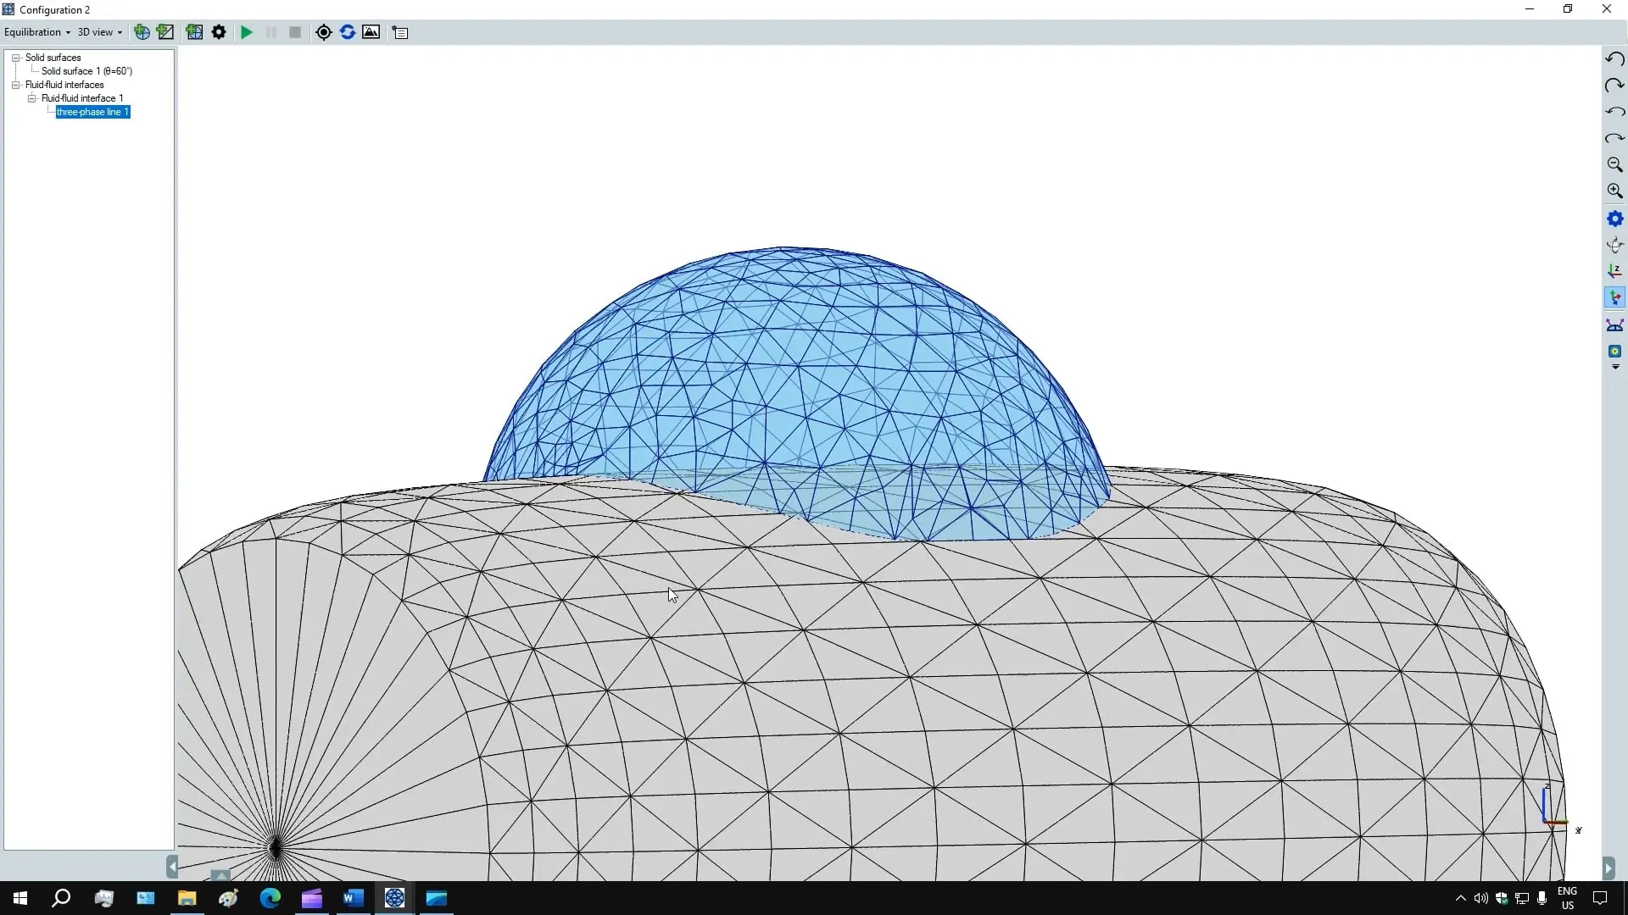Viewport: 1628px width, 915px height.
Task: Stop the equilibration with square button
Action: pos(295,32)
